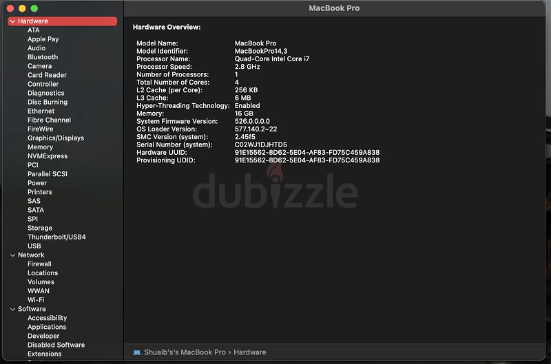The width and height of the screenshot is (551, 364).
Task: Select Disabled Software item
Action: [x=56, y=345]
